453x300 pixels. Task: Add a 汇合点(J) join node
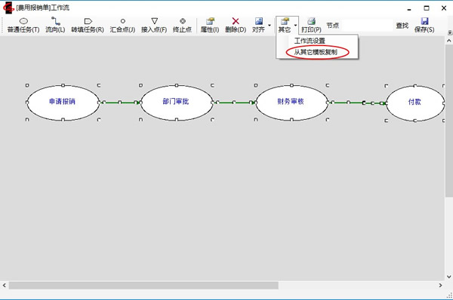coord(122,25)
